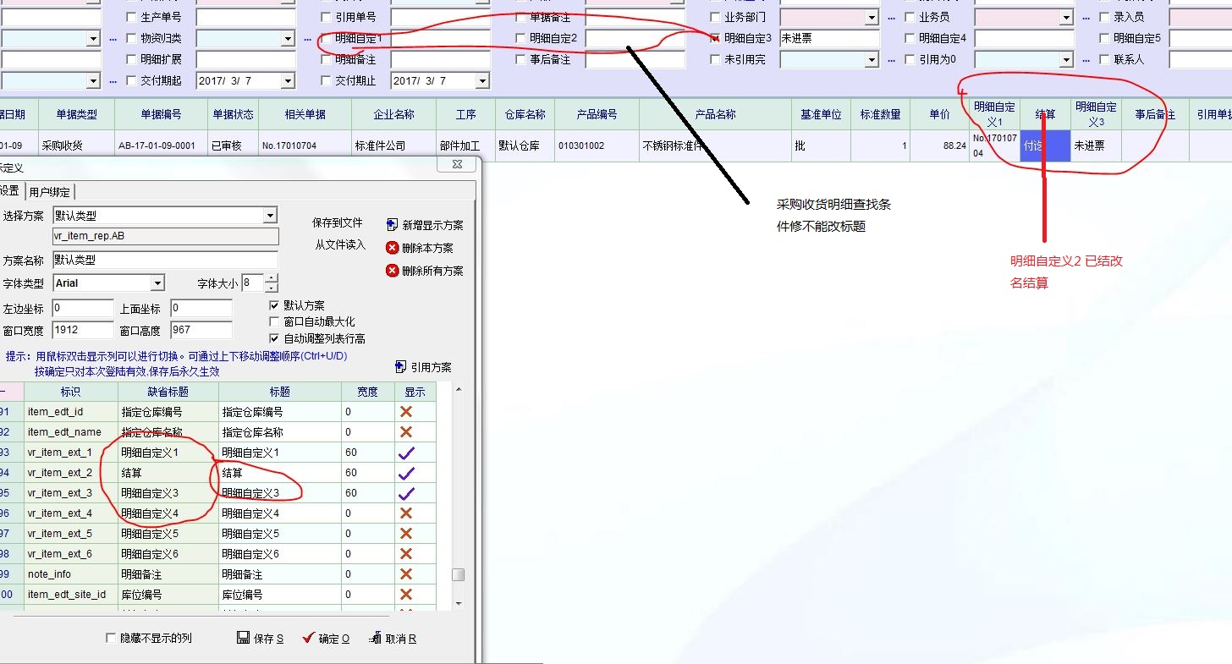This screenshot has height=664, width=1232.
Task: Click the 引用方案 icon
Action: 401,367
